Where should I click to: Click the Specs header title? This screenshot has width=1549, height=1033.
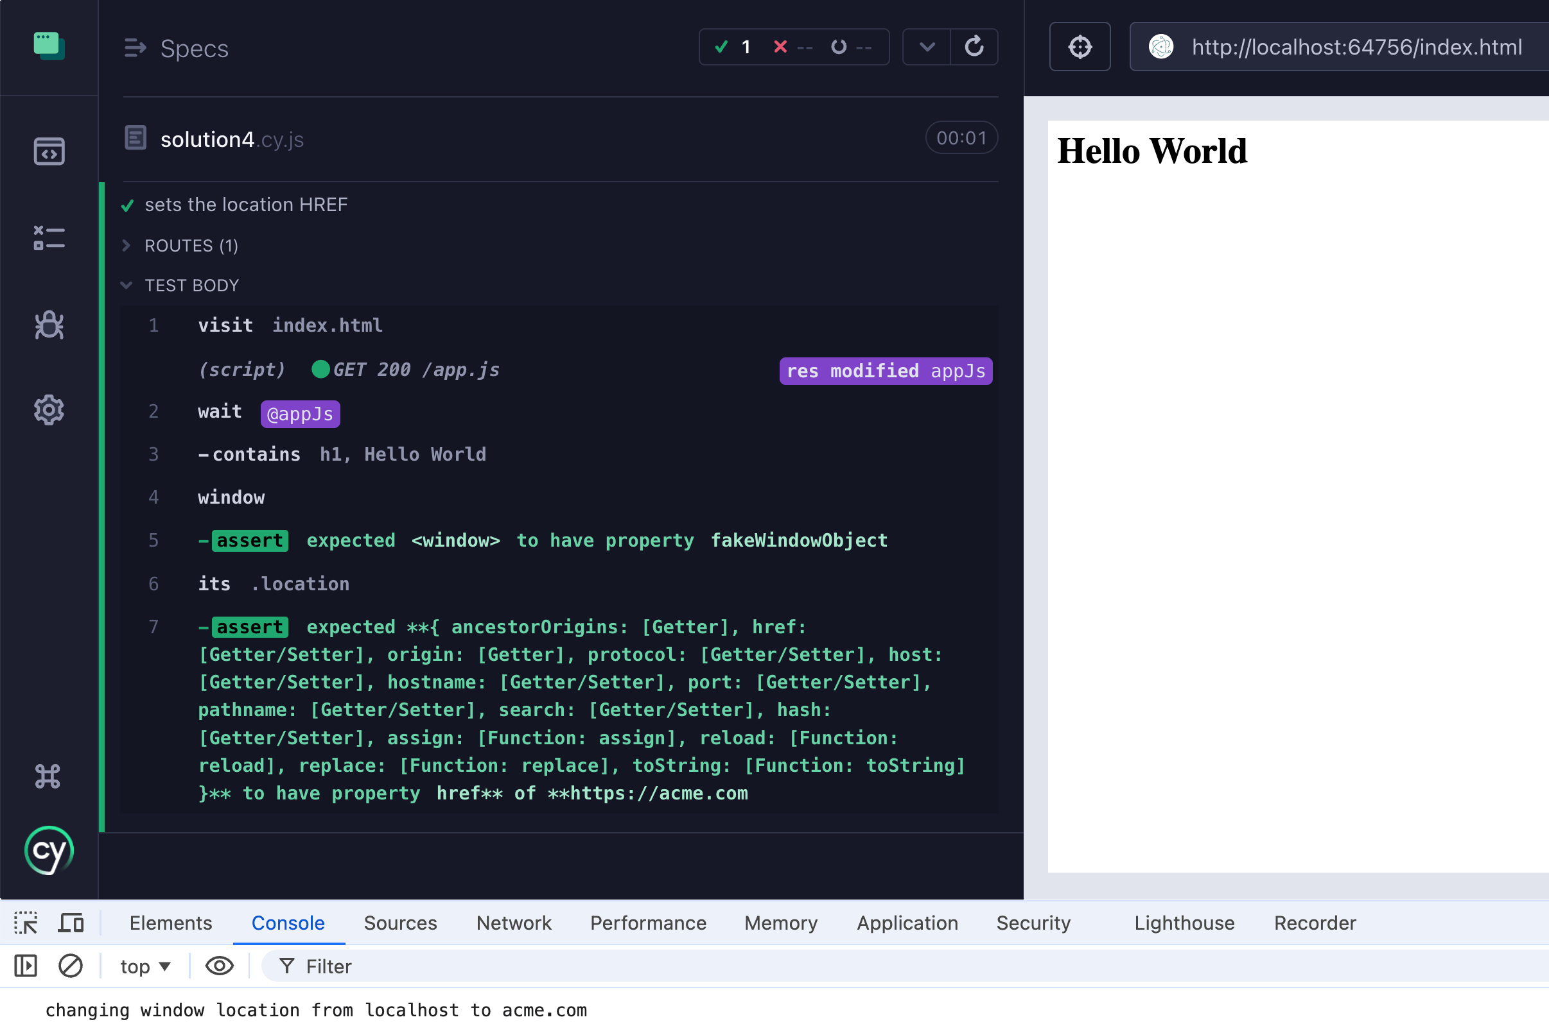[x=195, y=48]
